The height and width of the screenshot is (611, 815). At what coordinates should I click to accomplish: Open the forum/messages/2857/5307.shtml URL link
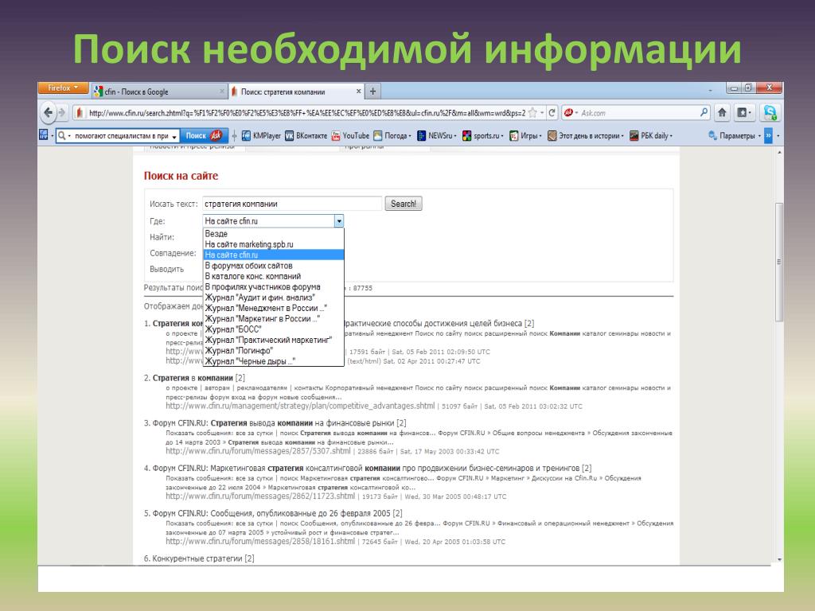click(258, 451)
